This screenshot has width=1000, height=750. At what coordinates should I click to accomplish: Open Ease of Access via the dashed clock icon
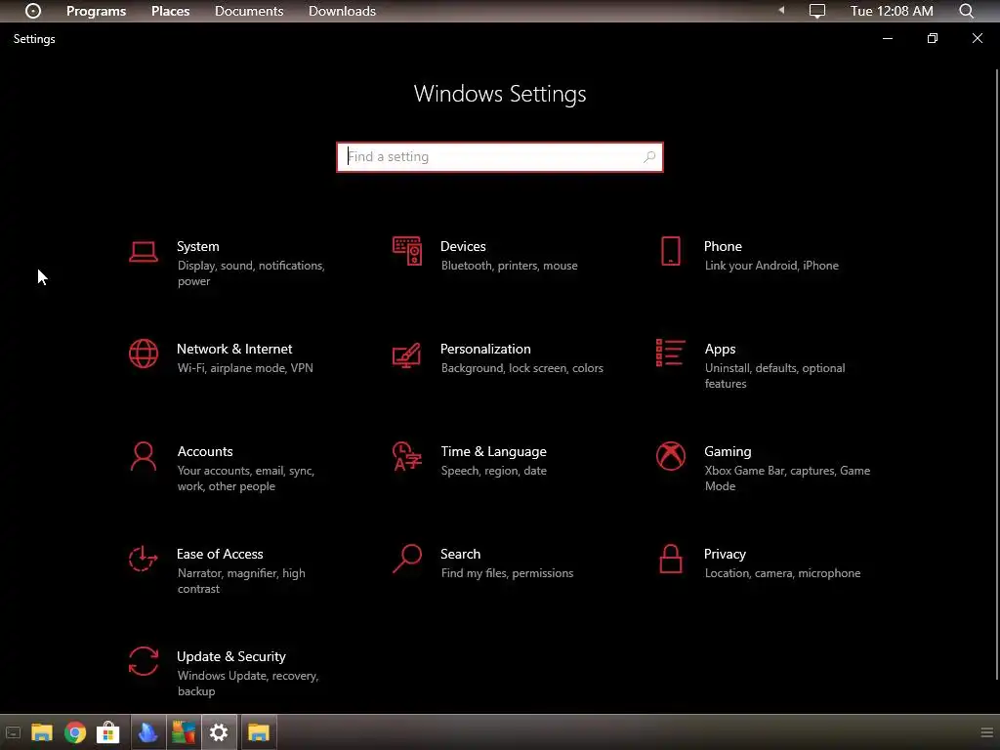143,560
